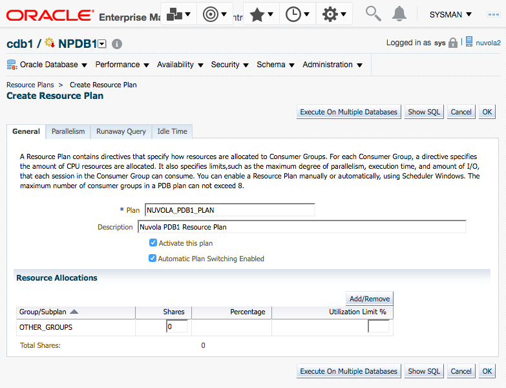Switch to the Parallelism tab
The width and height of the screenshot is (506, 388).
68,131
